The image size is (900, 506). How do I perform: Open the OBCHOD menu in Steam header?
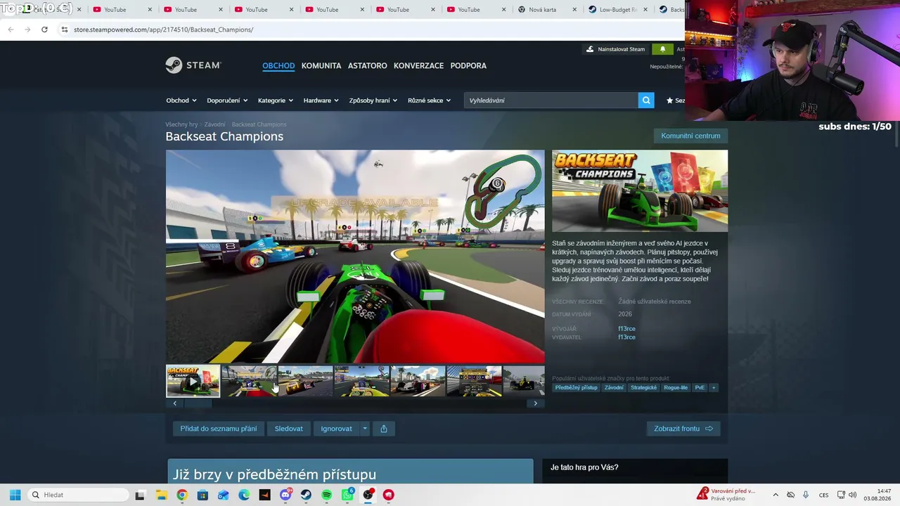click(x=278, y=65)
